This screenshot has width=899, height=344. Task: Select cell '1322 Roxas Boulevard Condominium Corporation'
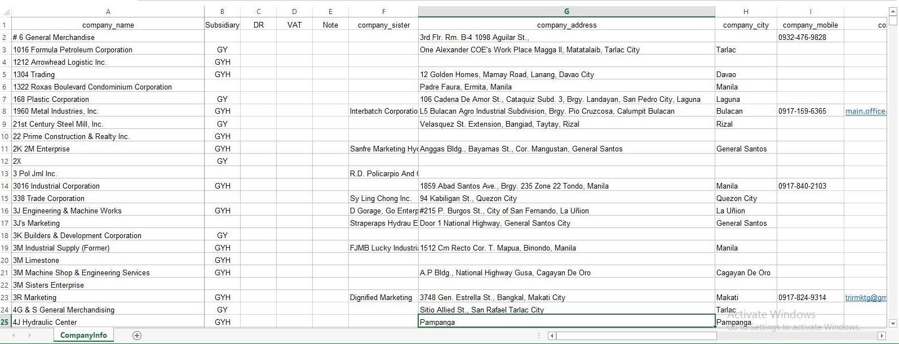pyautogui.click(x=108, y=87)
